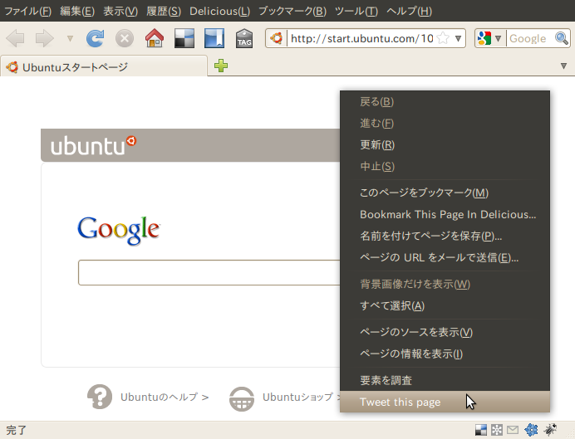The width and height of the screenshot is (575, 439).
Task: Click the Delicious status bar icon
Action: [481, 430]
